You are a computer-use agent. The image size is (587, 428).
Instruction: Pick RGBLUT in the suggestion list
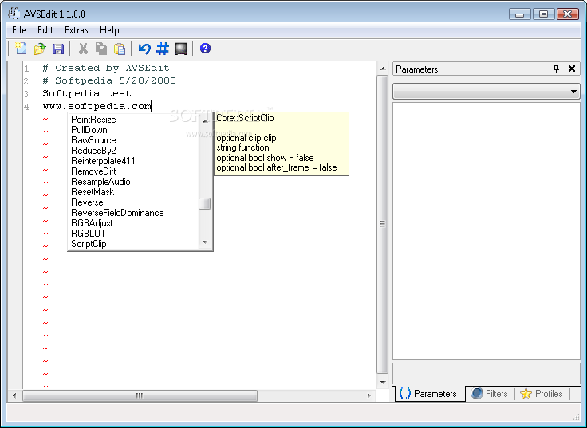click(x=89, y=234)
